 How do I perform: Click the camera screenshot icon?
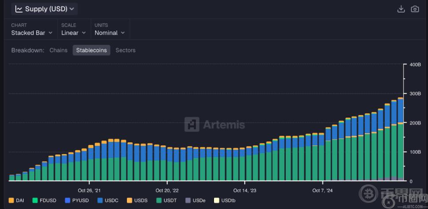pos(415,9)
